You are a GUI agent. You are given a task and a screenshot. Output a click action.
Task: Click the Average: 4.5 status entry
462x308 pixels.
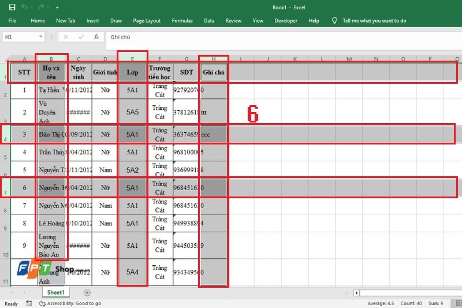click(x=381, y=303)
